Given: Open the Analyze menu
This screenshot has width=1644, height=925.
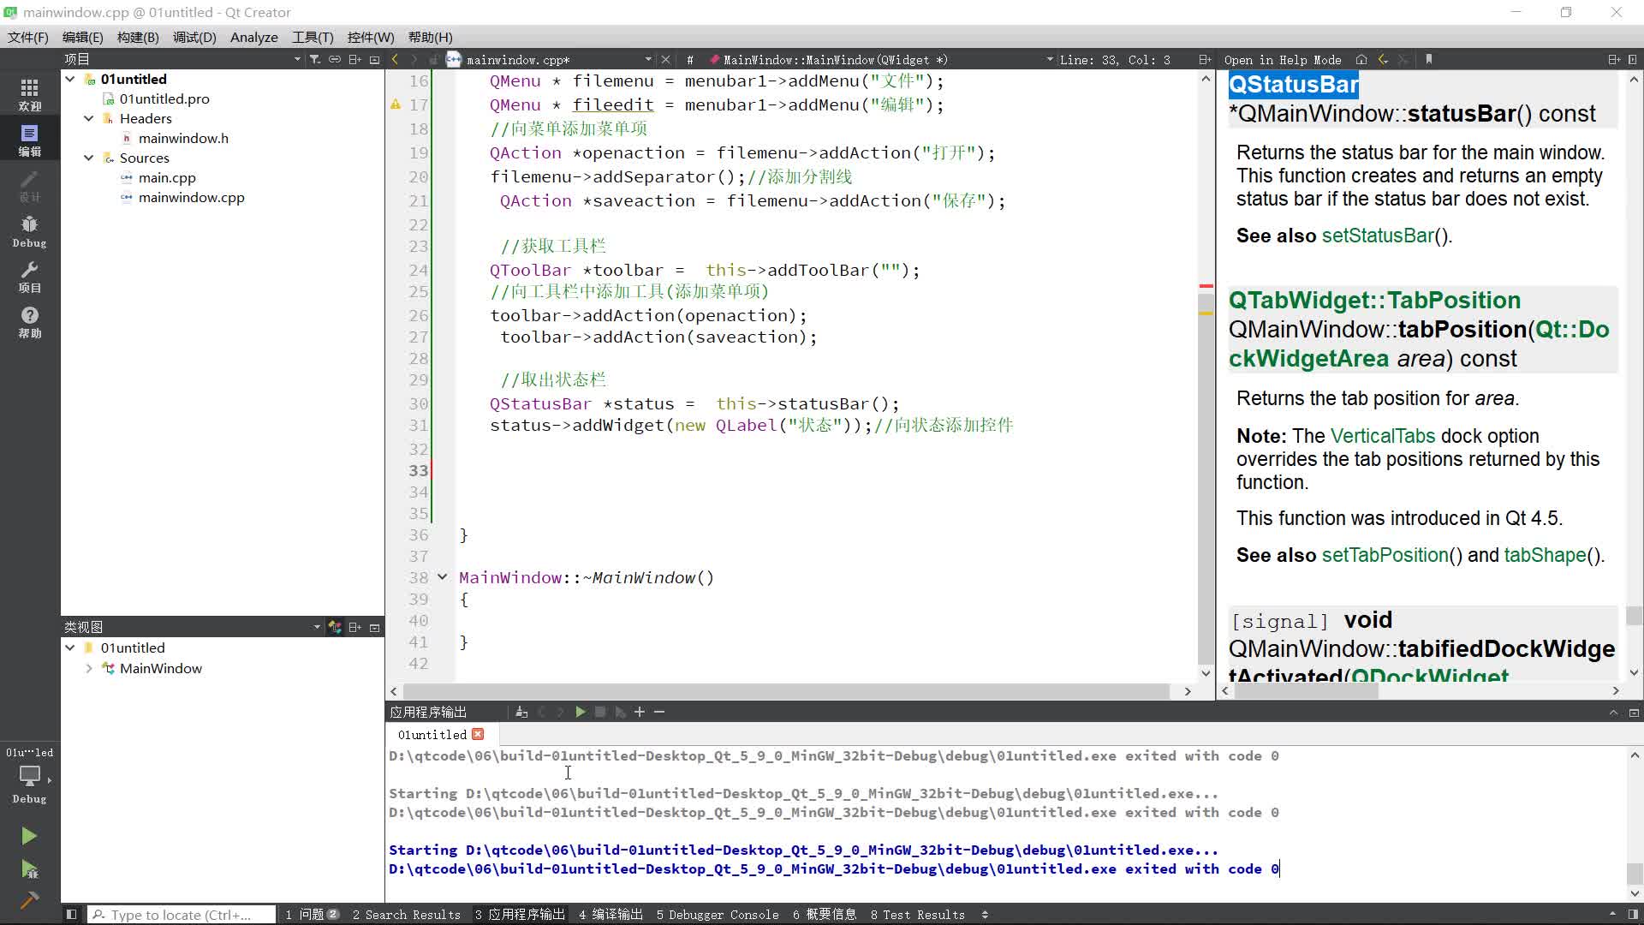Looking at the screenshot, I should pos(254,37).
